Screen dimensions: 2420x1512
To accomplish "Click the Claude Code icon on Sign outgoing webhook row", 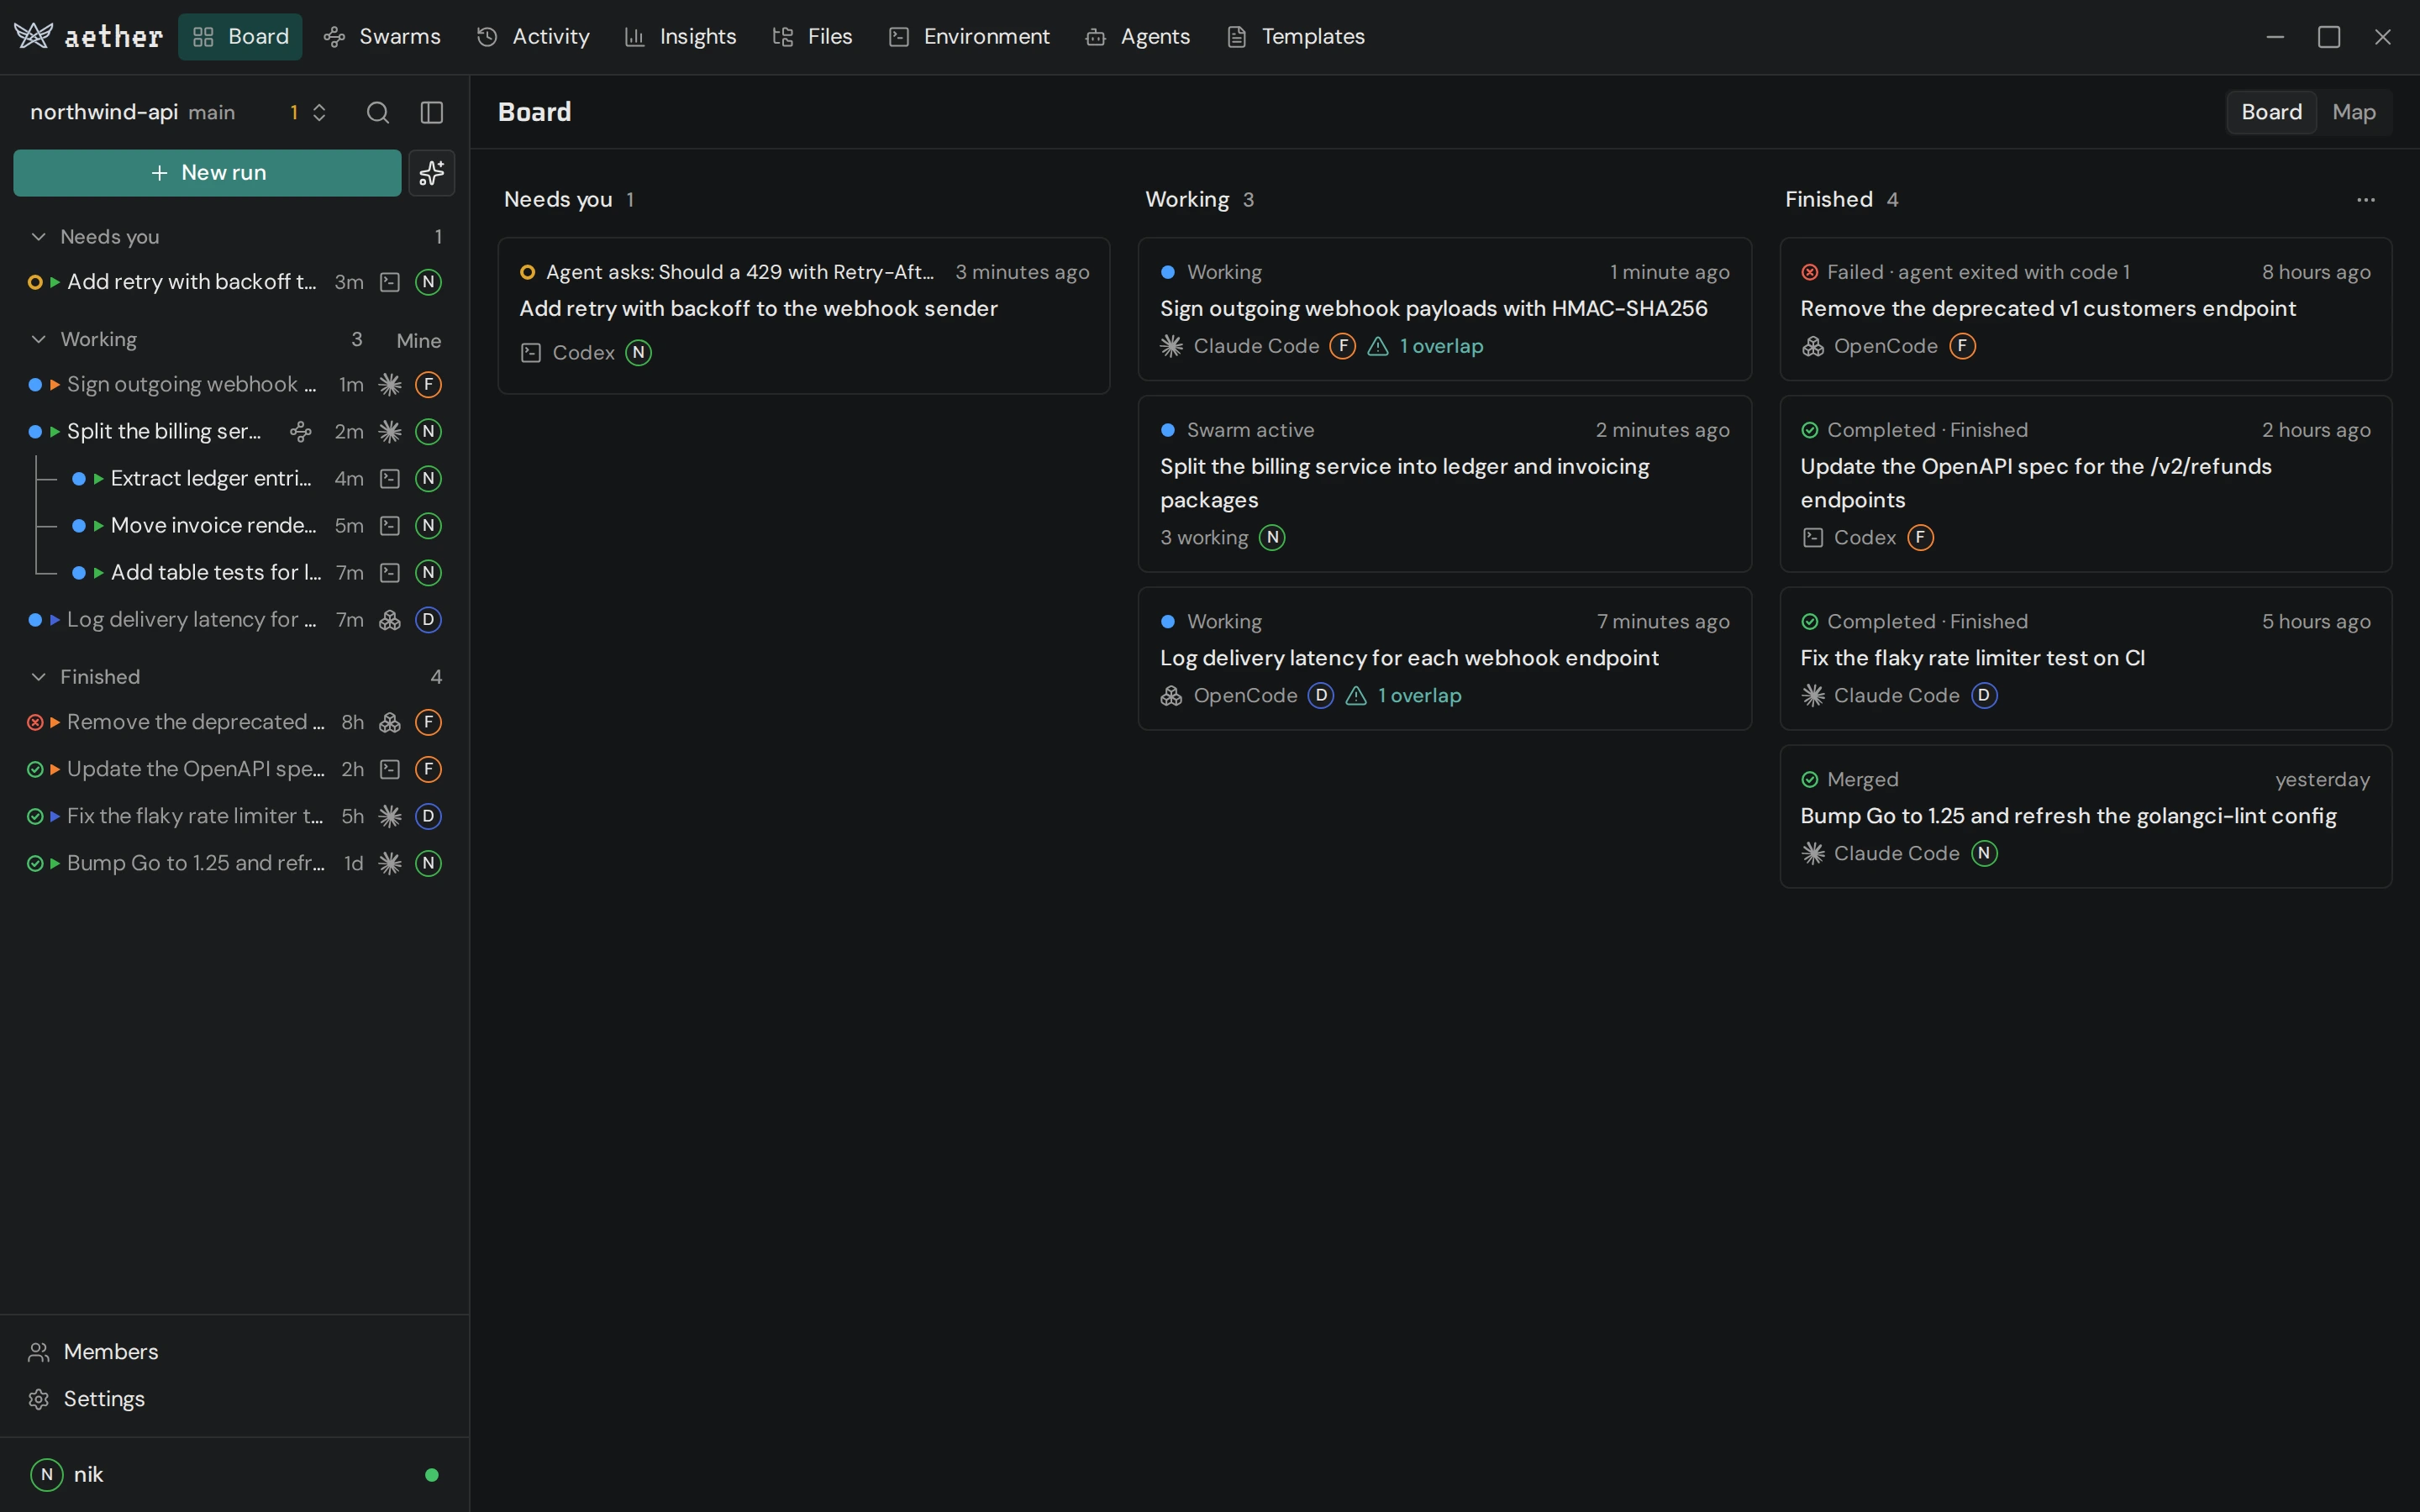I will click(x=390, y=385).
